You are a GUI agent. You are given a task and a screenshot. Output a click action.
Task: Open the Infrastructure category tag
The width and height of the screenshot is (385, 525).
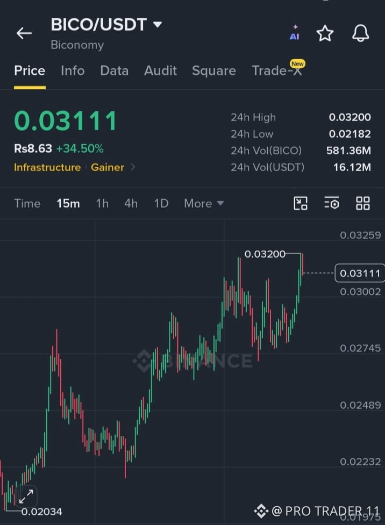(x=47, y=167)
